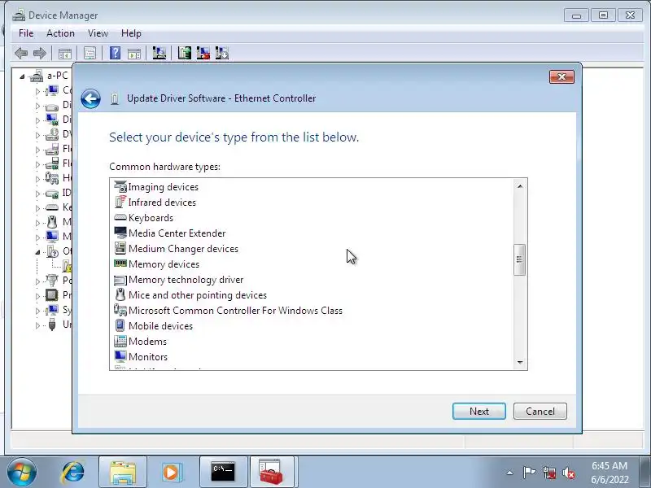Expand the DVD drives tree node
This screenshot has width=651, height=488.
pos(37,135)
